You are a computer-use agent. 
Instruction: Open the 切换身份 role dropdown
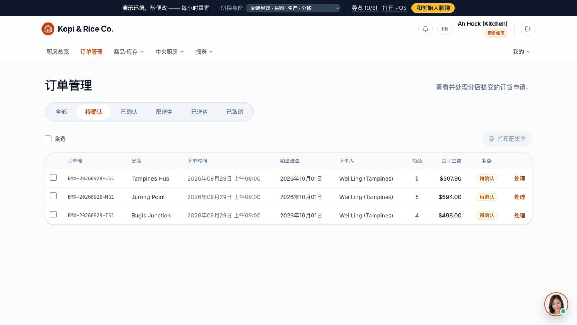293,8
